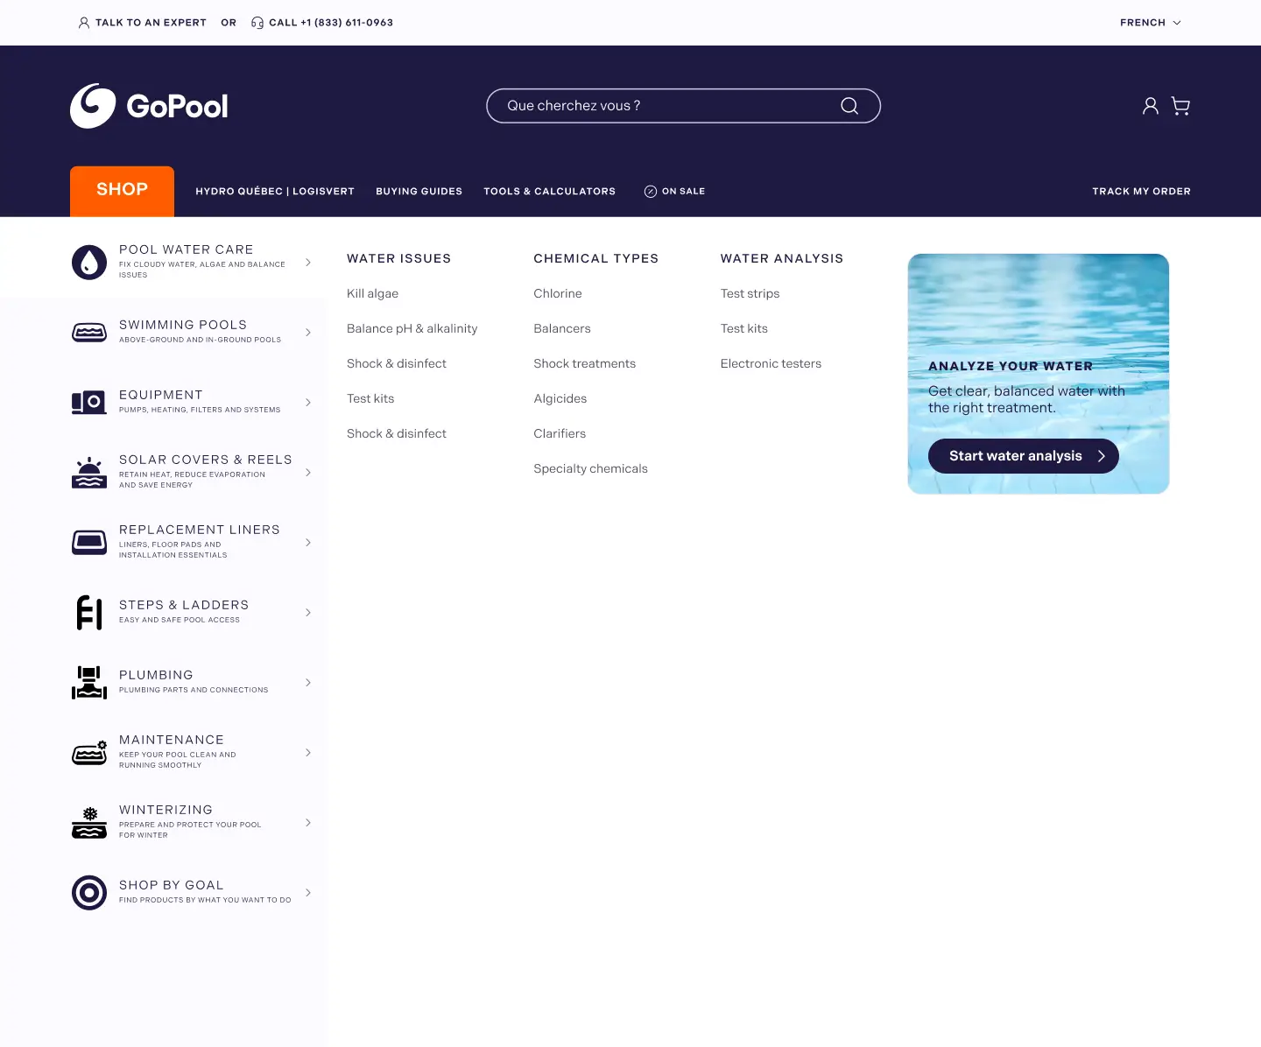Expand the Equipment category chevron
The height and width of the screenshot is (1047, 1261).
pyautogui.click(x=308, y=403)
